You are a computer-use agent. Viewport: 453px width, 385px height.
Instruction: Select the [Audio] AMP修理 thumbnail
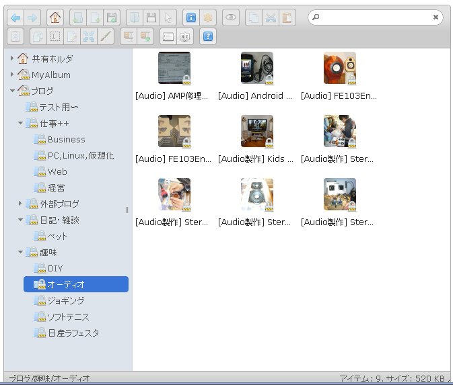pyautogui.click(x=174, y=68)
